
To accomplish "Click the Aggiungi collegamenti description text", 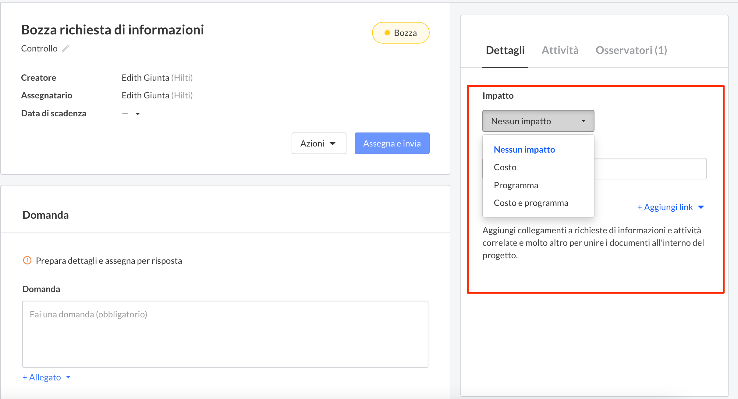I will tap(593, 243).
